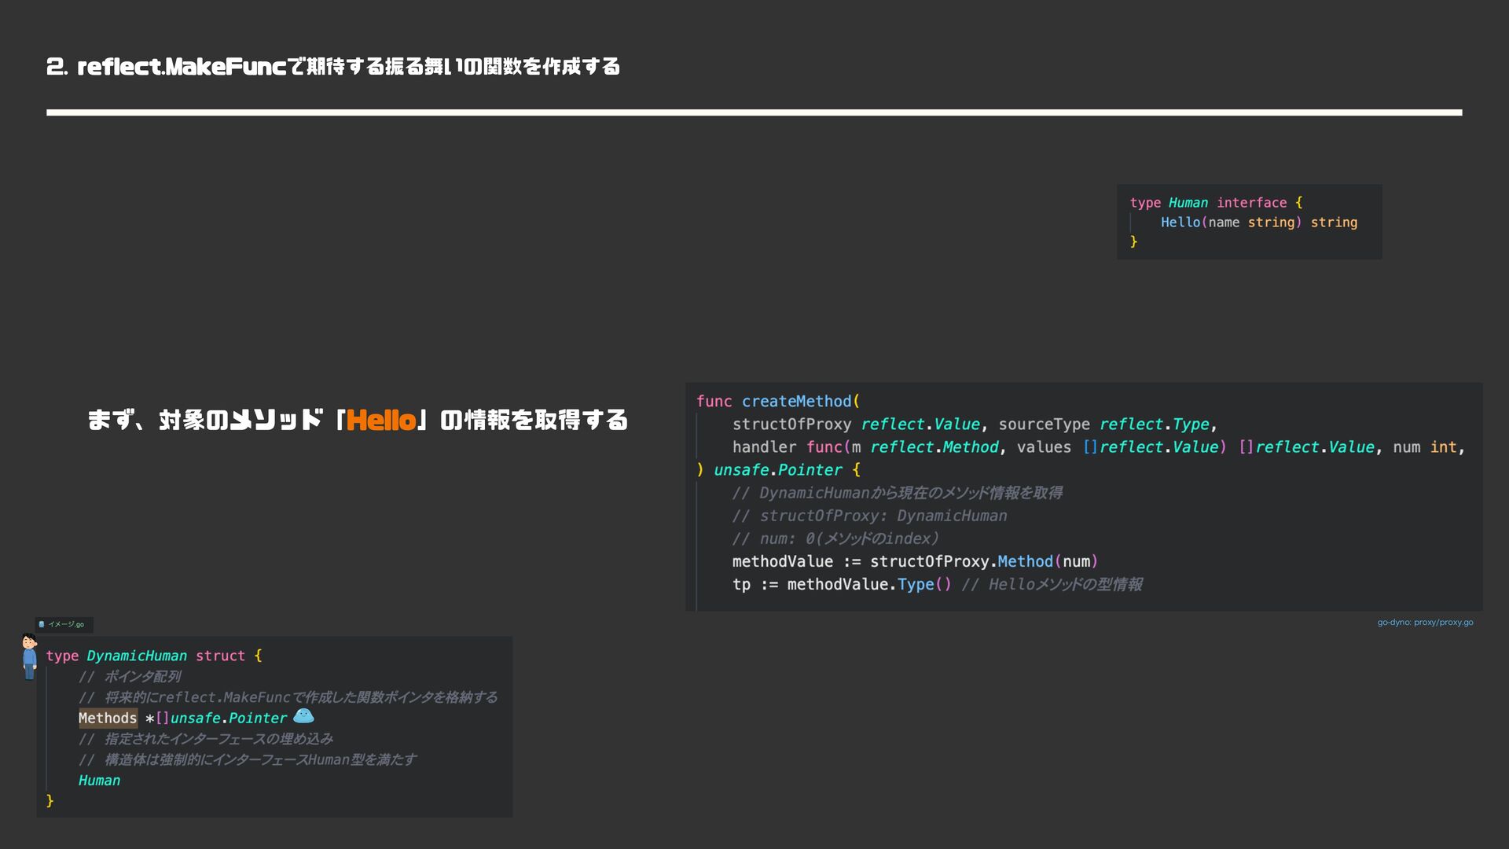This screenshot has height=849, width=1509.
Task: Click the blue slime icon beside unsafe.Pointer
Action: tap(303, 715)
